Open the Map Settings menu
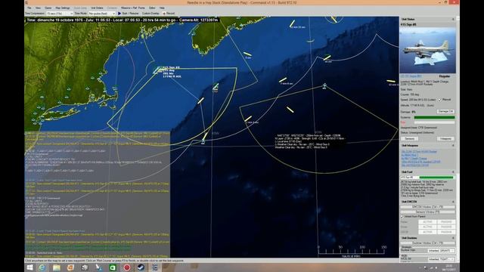The height and width of the screenshot is (272, 484). 63,8
